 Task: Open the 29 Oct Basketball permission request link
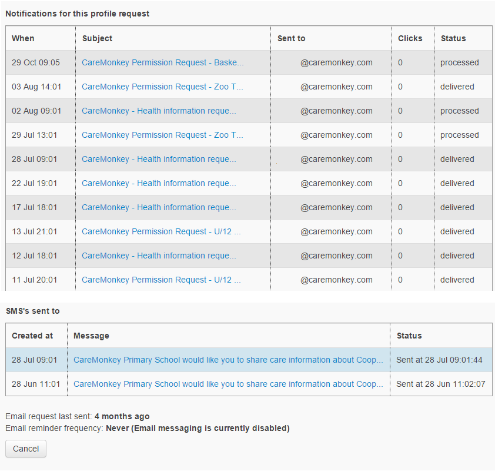(x=163, y=62)
